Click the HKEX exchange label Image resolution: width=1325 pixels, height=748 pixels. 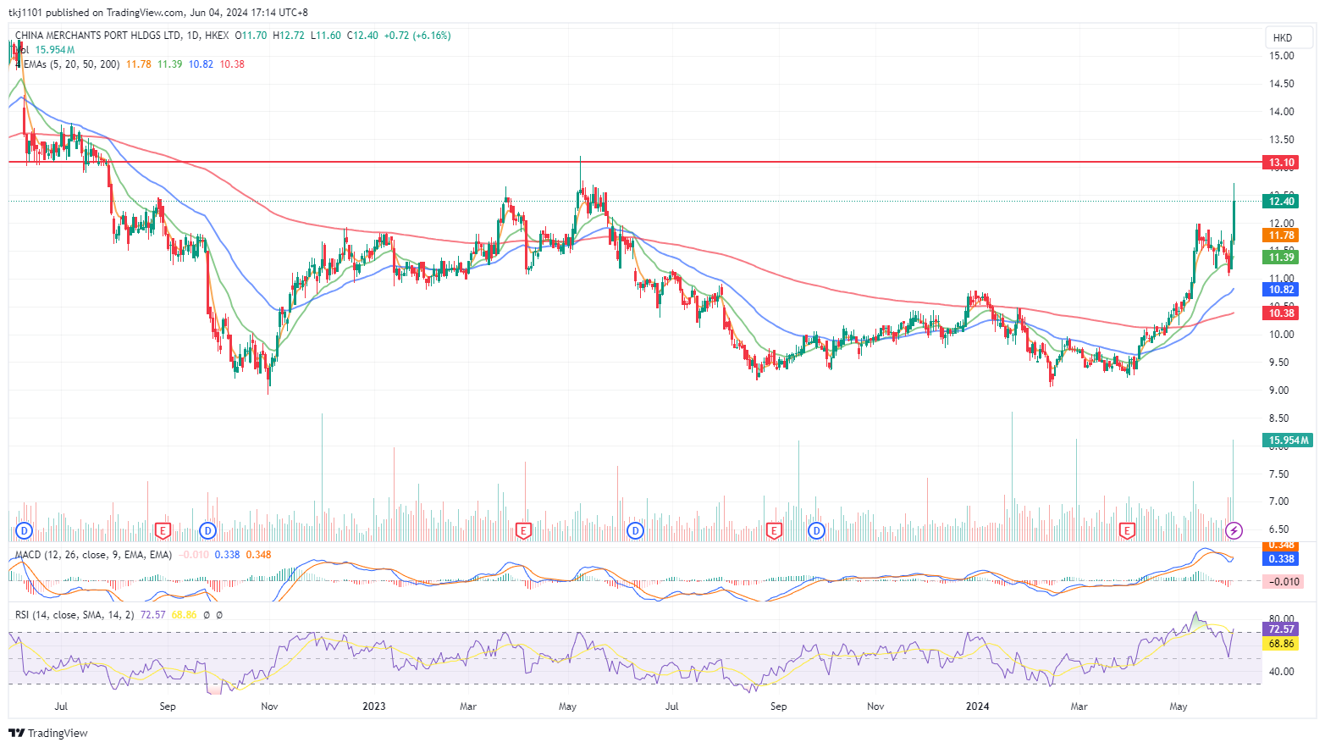[217, 36]
